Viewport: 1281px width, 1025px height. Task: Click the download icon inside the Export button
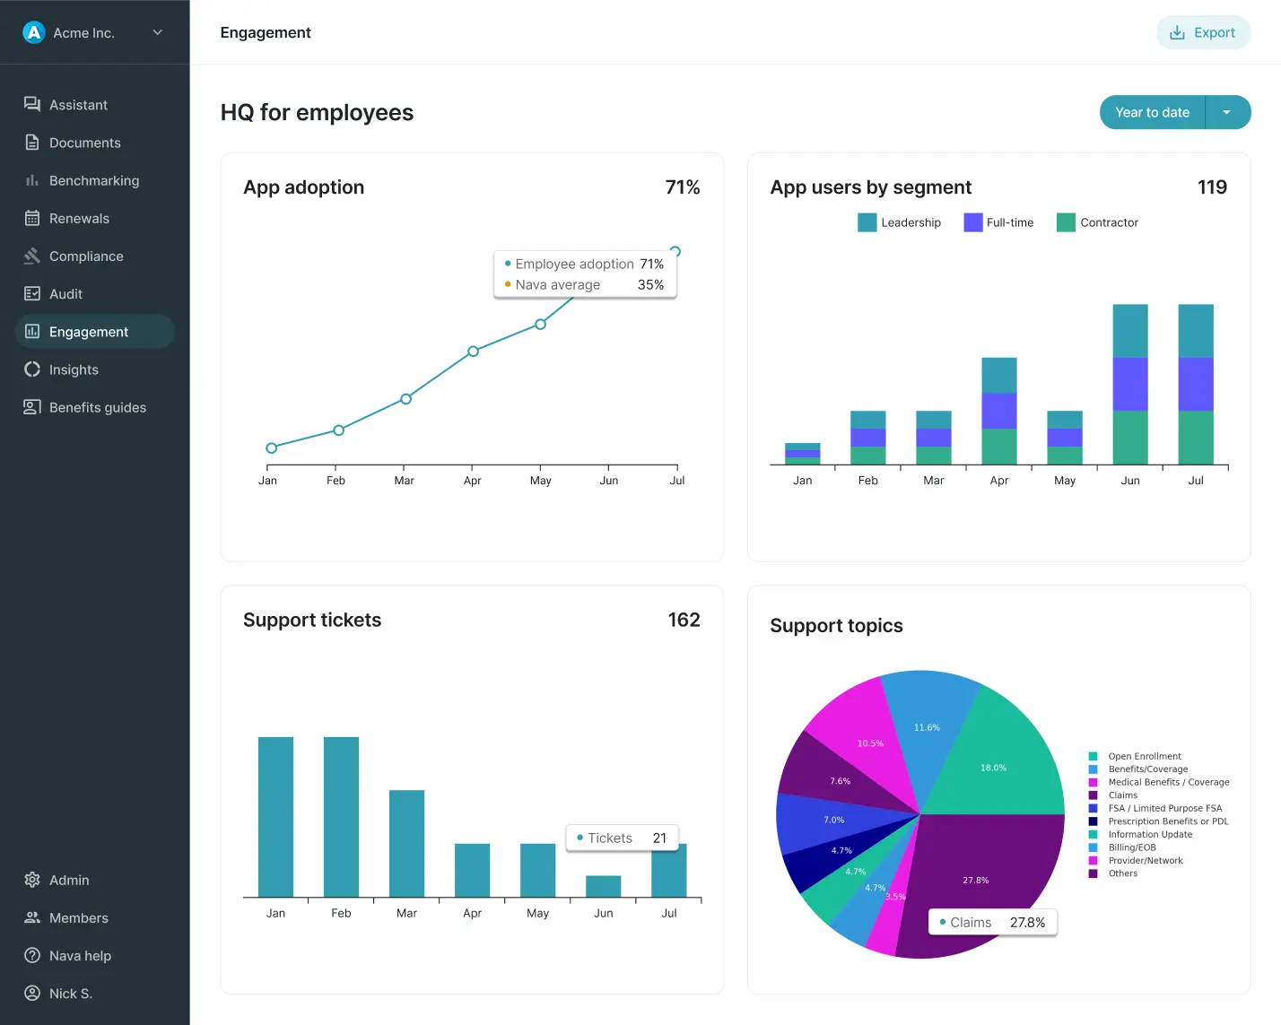pos(1176,31)
